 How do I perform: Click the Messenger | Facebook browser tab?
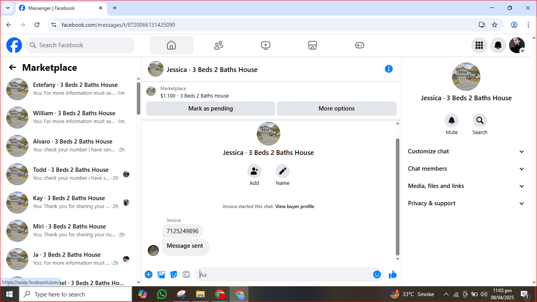click(61, 8)
